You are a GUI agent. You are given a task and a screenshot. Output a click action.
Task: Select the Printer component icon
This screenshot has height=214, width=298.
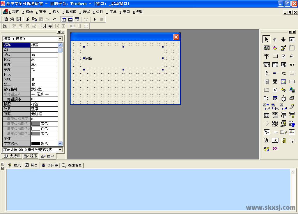point(292,99)
